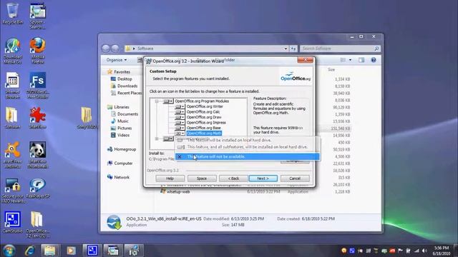Select OpenOffice.org Writer tree item
458x257 pixels.
(x=205, y=106)
